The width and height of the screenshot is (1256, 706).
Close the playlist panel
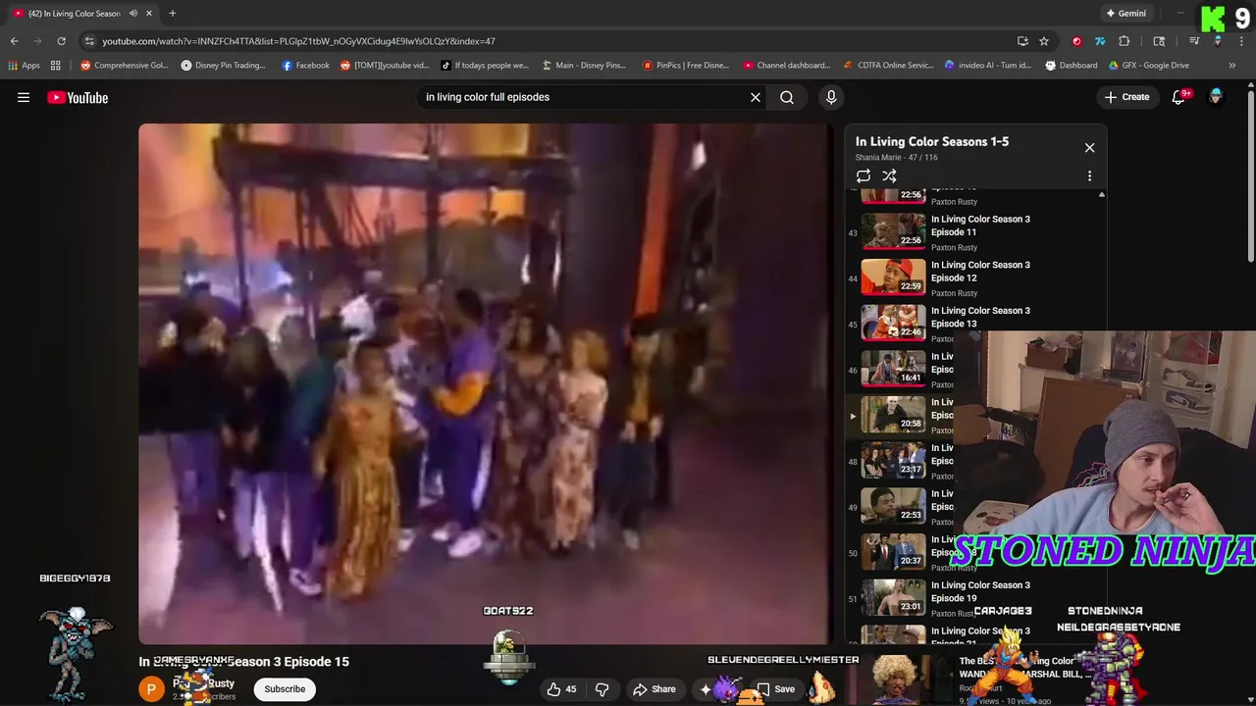coord(1089,147)
